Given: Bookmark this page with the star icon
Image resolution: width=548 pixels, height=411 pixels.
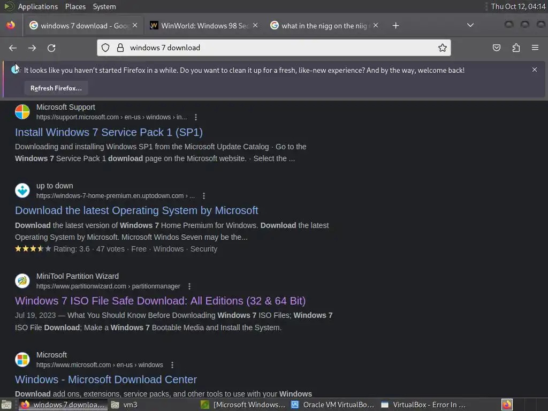Looking at the screenshot, I should tap(443, 48).
